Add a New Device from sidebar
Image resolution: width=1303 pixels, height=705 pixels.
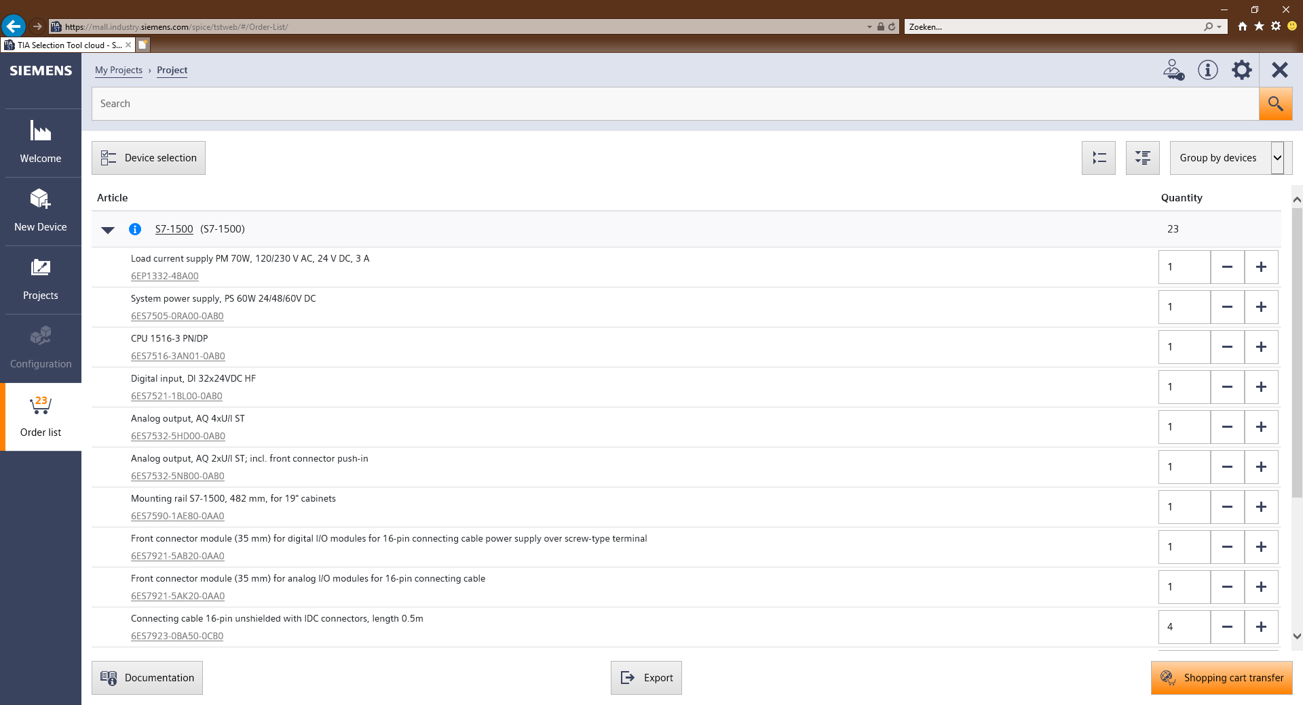41,211
